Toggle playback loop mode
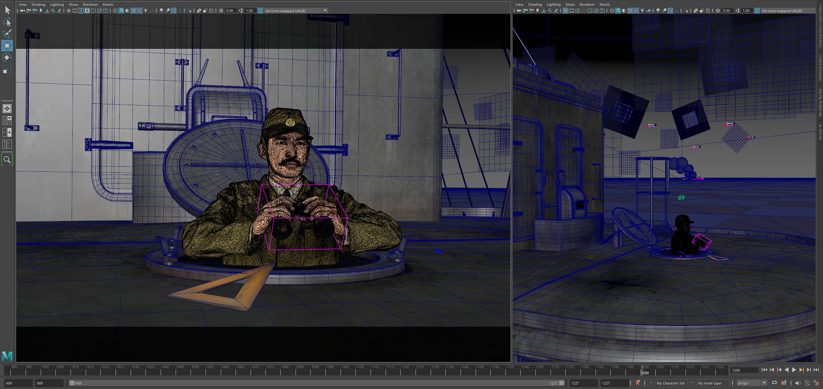 (774, 383)
